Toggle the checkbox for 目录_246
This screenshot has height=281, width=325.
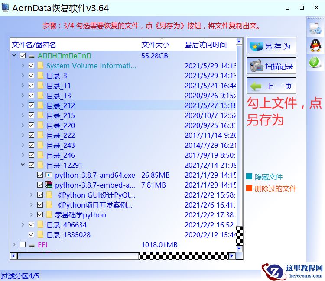coord(32,155)
